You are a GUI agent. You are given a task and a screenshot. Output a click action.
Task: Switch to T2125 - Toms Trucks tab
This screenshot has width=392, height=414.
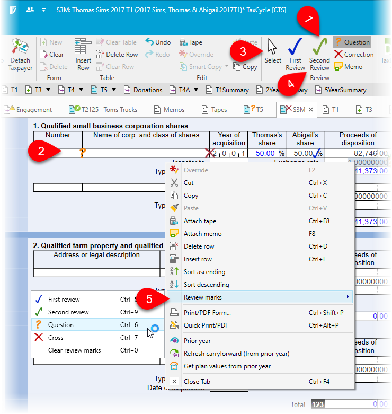(103, 110)
